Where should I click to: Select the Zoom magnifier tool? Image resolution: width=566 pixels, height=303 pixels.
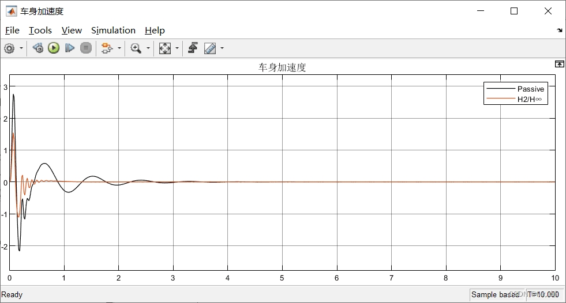[x=136, y=48]
